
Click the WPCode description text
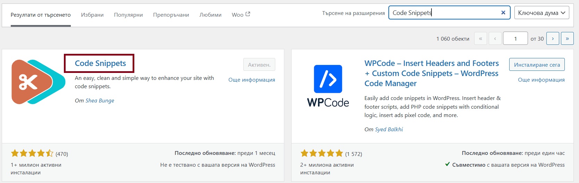click(433, 107)
